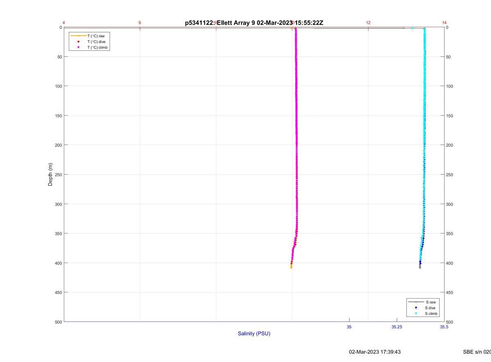Click the 'Salinity (PSU)' axis label
This screenshot has height=362, width=491.
[254, 333]
